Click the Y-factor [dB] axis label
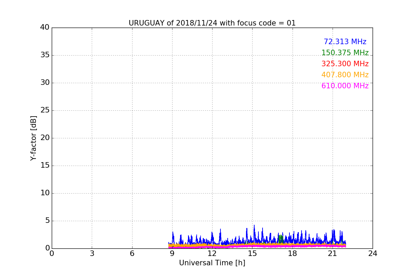 (33, 138)
